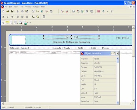Screen dimensions: 137x110
Task: Open the Window menu
Action: [36, 7]
